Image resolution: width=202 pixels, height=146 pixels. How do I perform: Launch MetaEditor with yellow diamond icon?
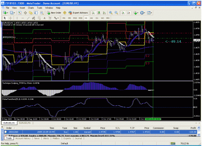(65, 13)
